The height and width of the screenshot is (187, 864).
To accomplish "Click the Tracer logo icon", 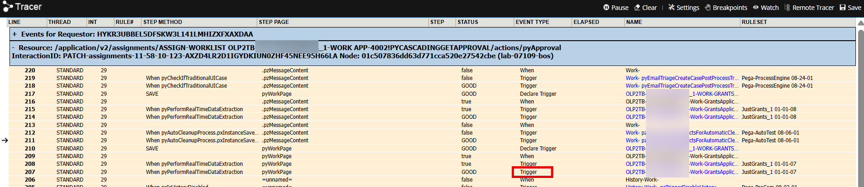I will pos(8,7).
